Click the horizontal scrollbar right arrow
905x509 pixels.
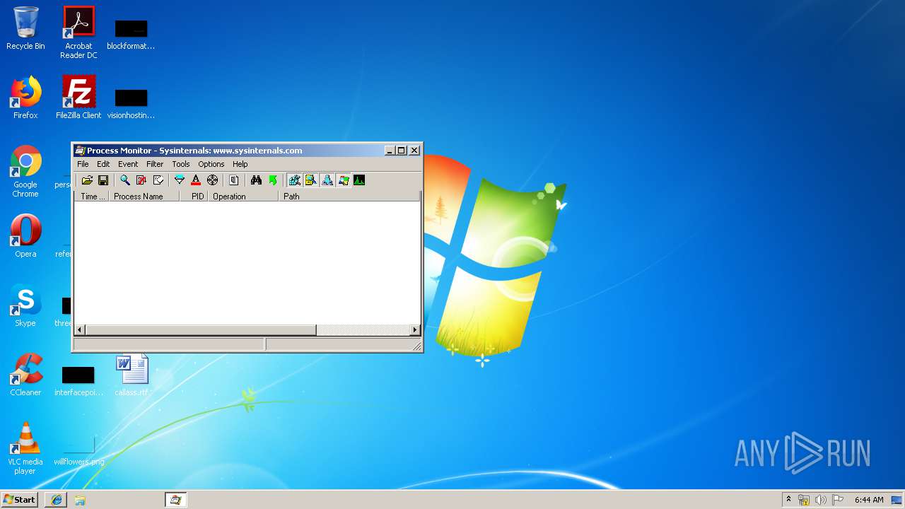[415, 330]
